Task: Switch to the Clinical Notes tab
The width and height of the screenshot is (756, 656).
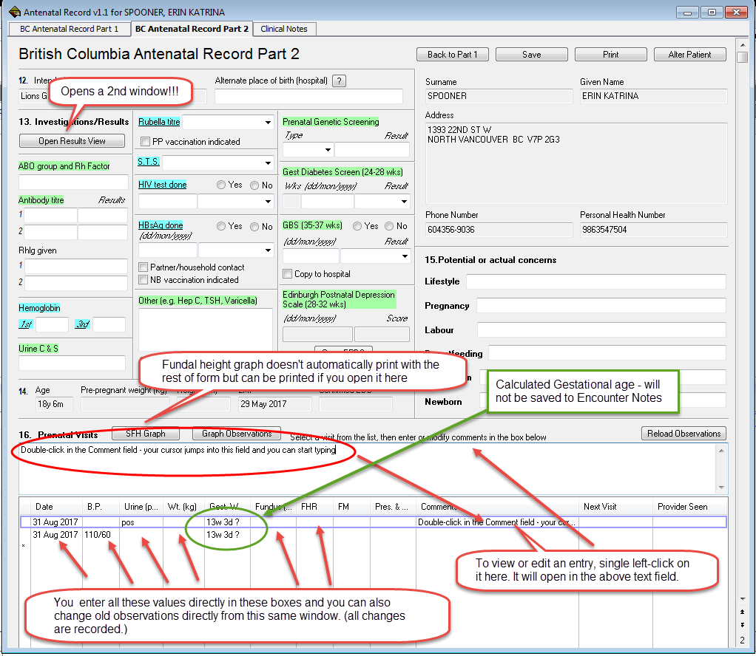Action: click(284, 30)
